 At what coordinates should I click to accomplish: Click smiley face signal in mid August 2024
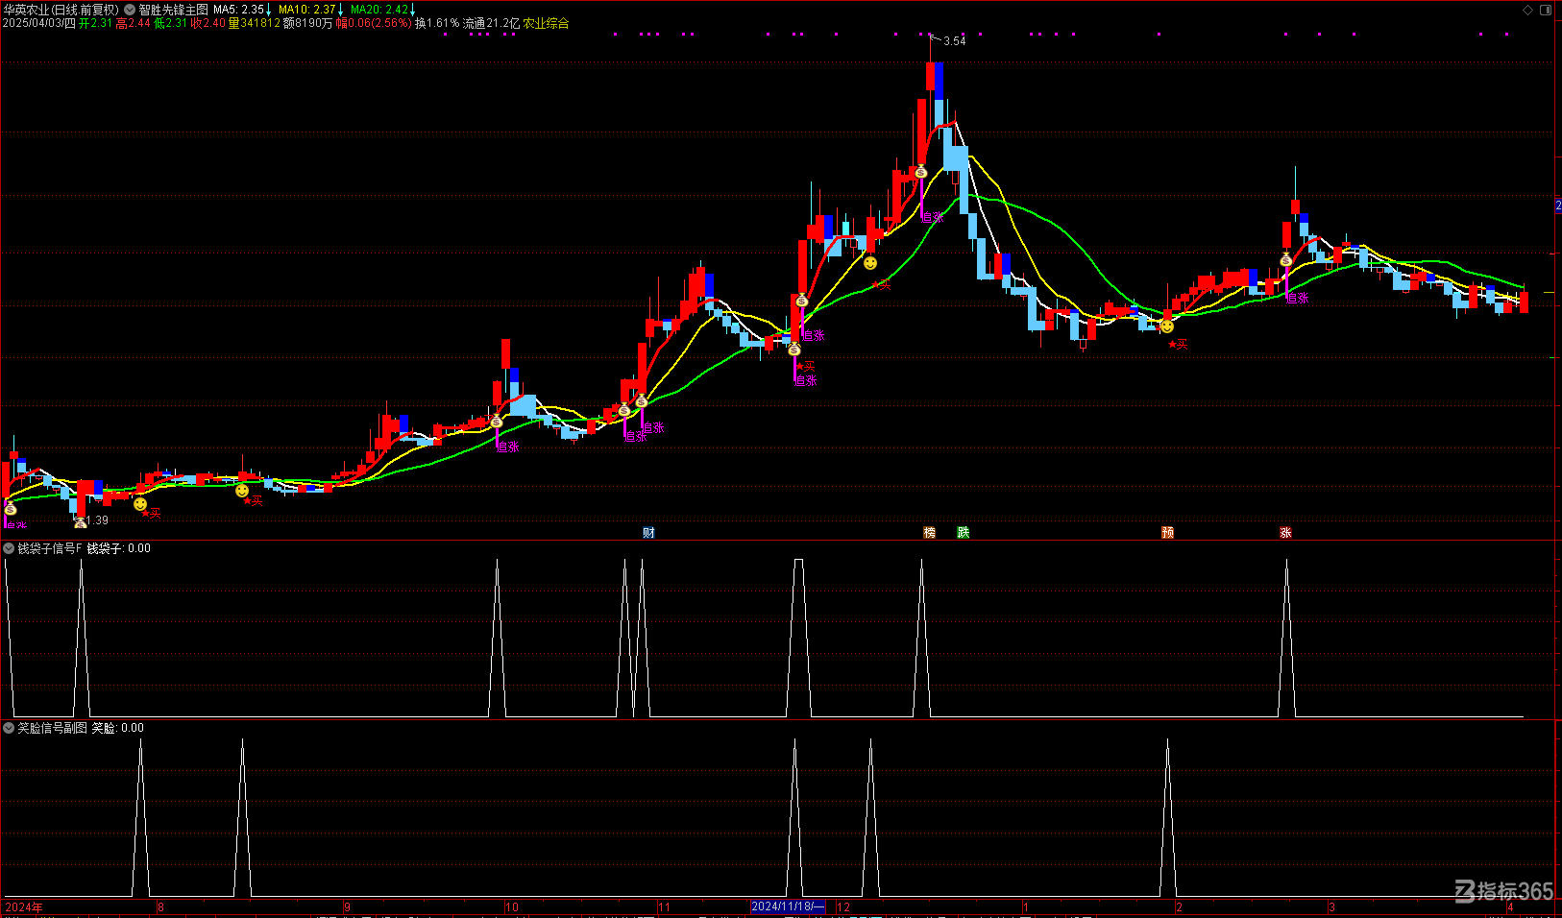pos(242,491)
